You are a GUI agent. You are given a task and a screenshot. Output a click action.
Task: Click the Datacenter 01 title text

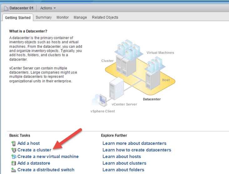21,8
